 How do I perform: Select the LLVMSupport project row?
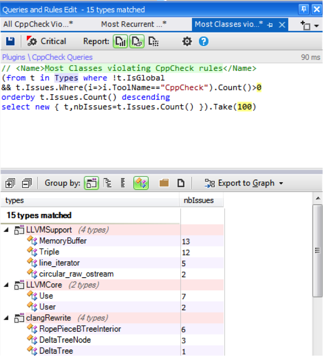click(112, 230)
